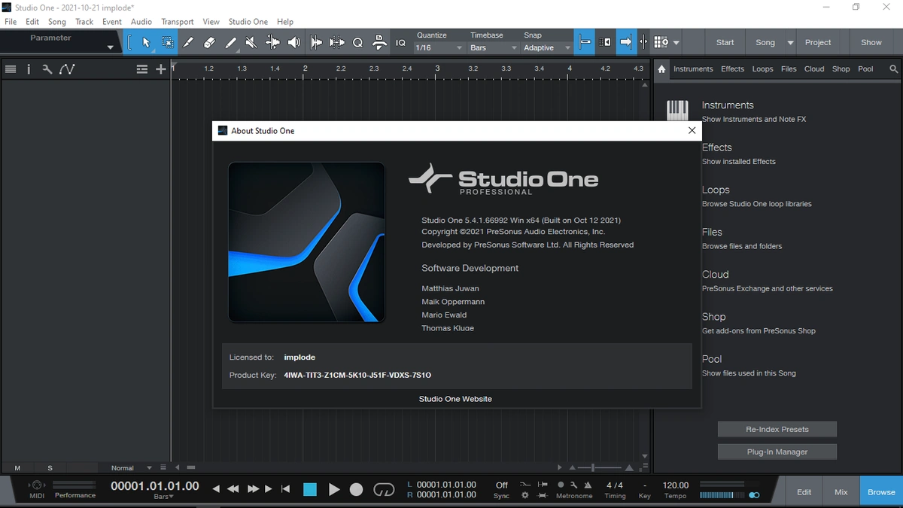
Task: Open the Song page dropdown arrow
Action: pyautogui.click(x=790, y=43)
